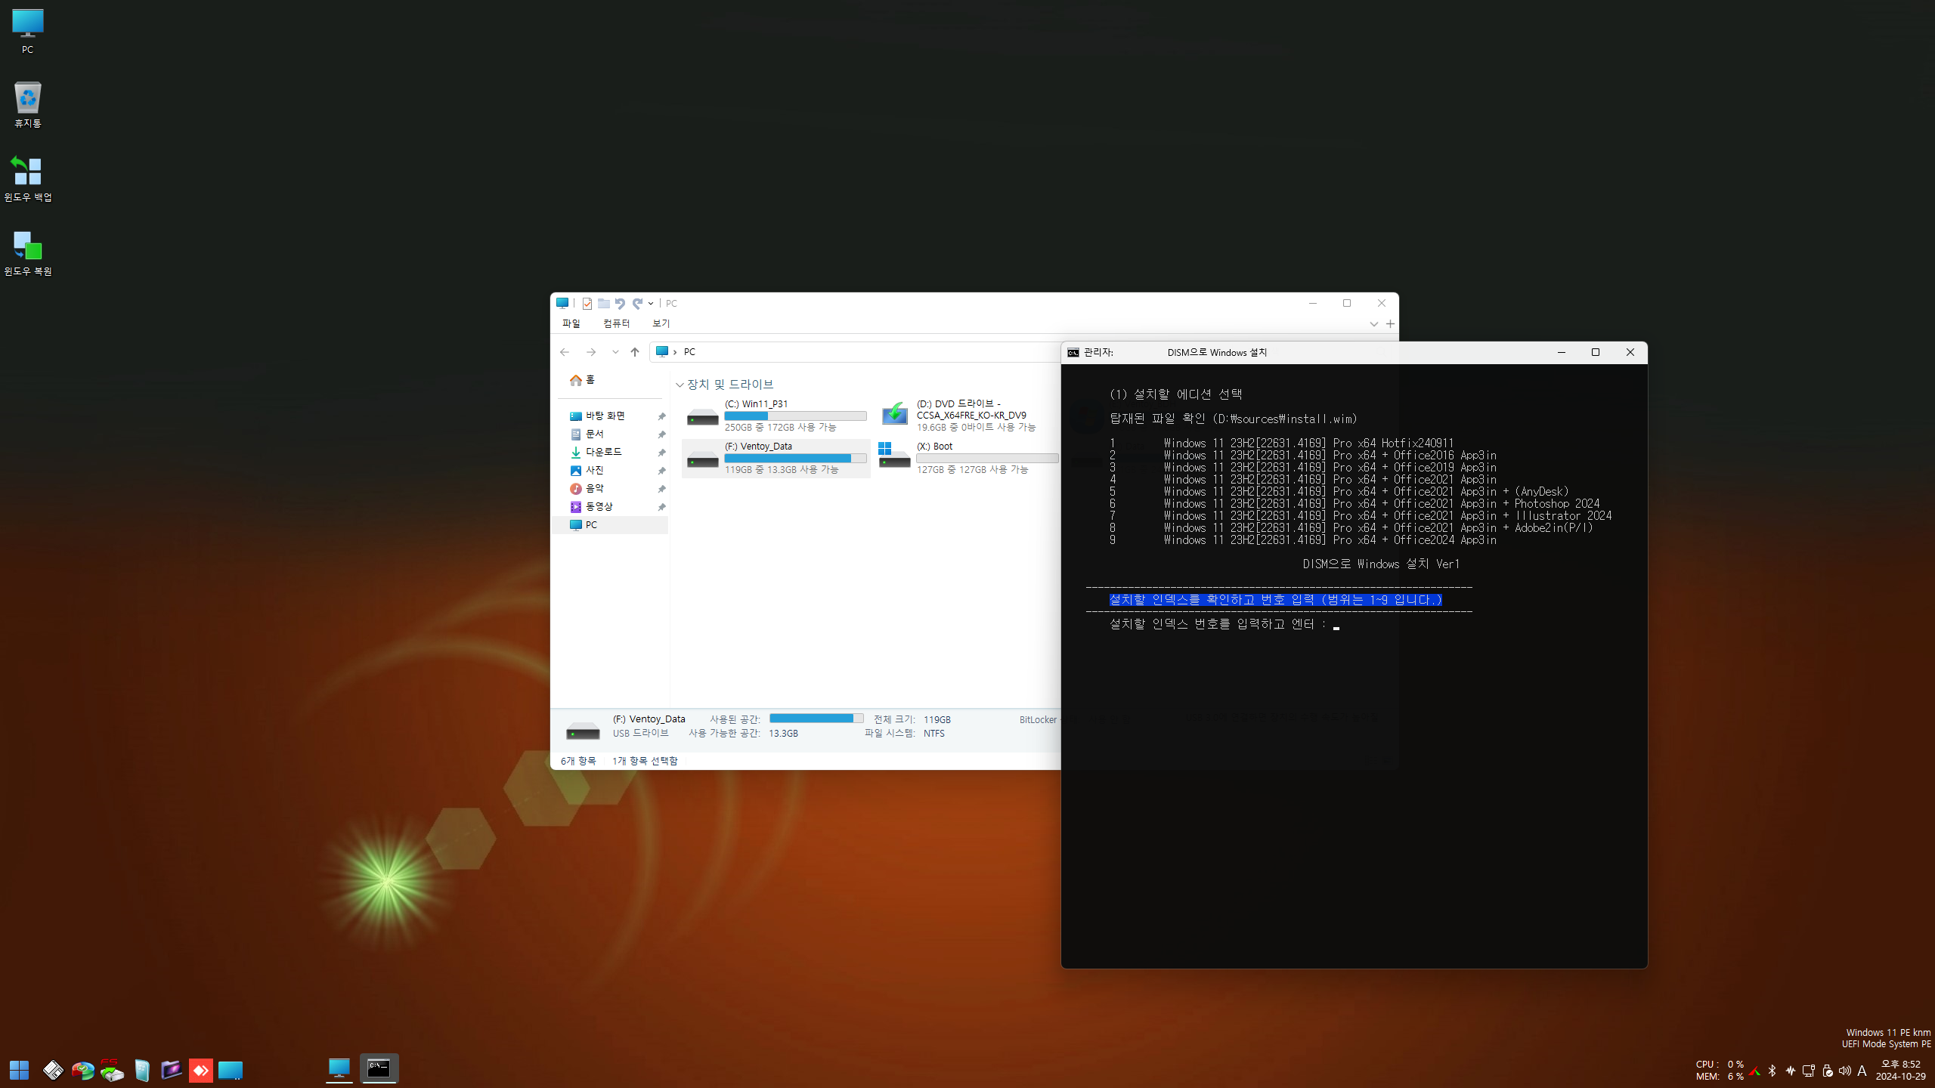
Task: Launch the 윈도우 복원 desktop shortcut
Action: (27, 253)
